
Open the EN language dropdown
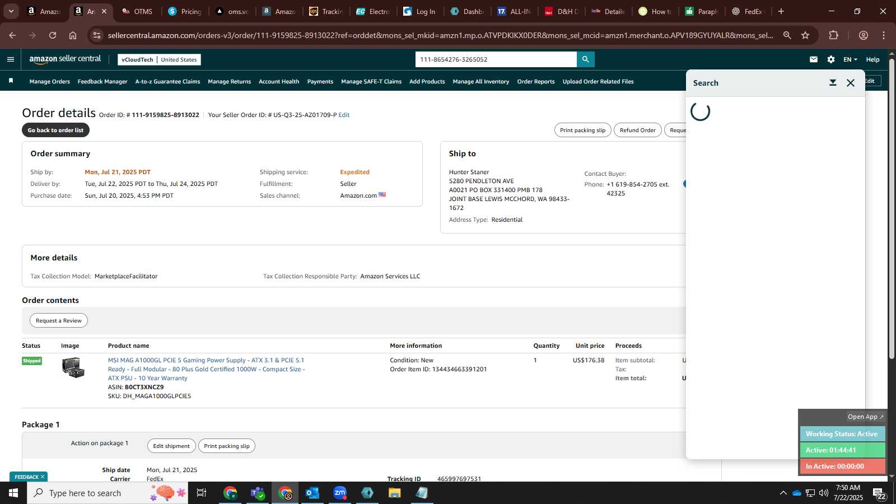[850, 59]
